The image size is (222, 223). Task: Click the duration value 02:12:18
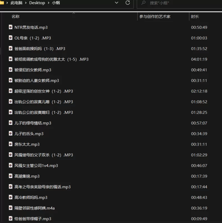[199, 91]
